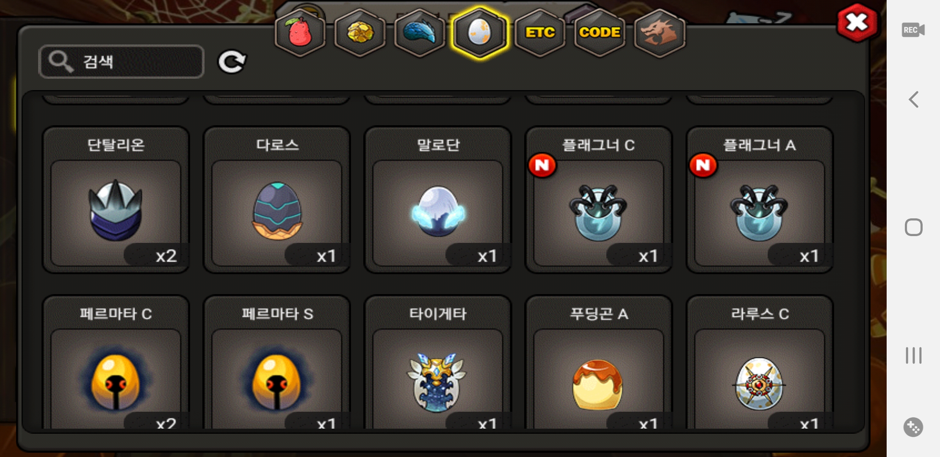Screen dimensions: 940x457
Task: Open the egg inventory tab
Action: pos(480,33)
